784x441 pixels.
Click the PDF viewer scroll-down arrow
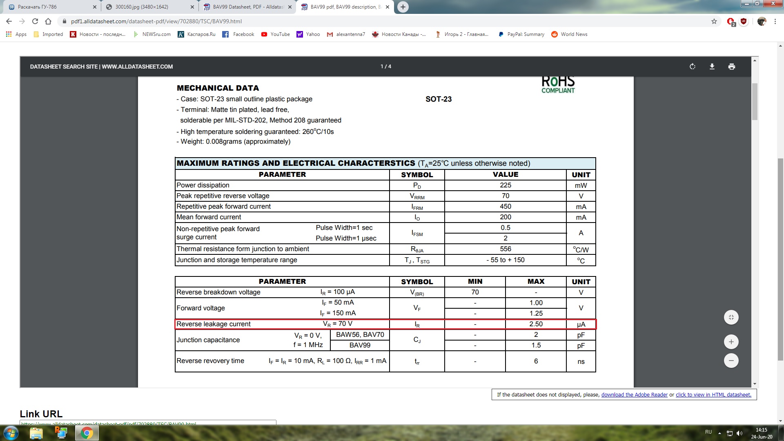point(755,384)
